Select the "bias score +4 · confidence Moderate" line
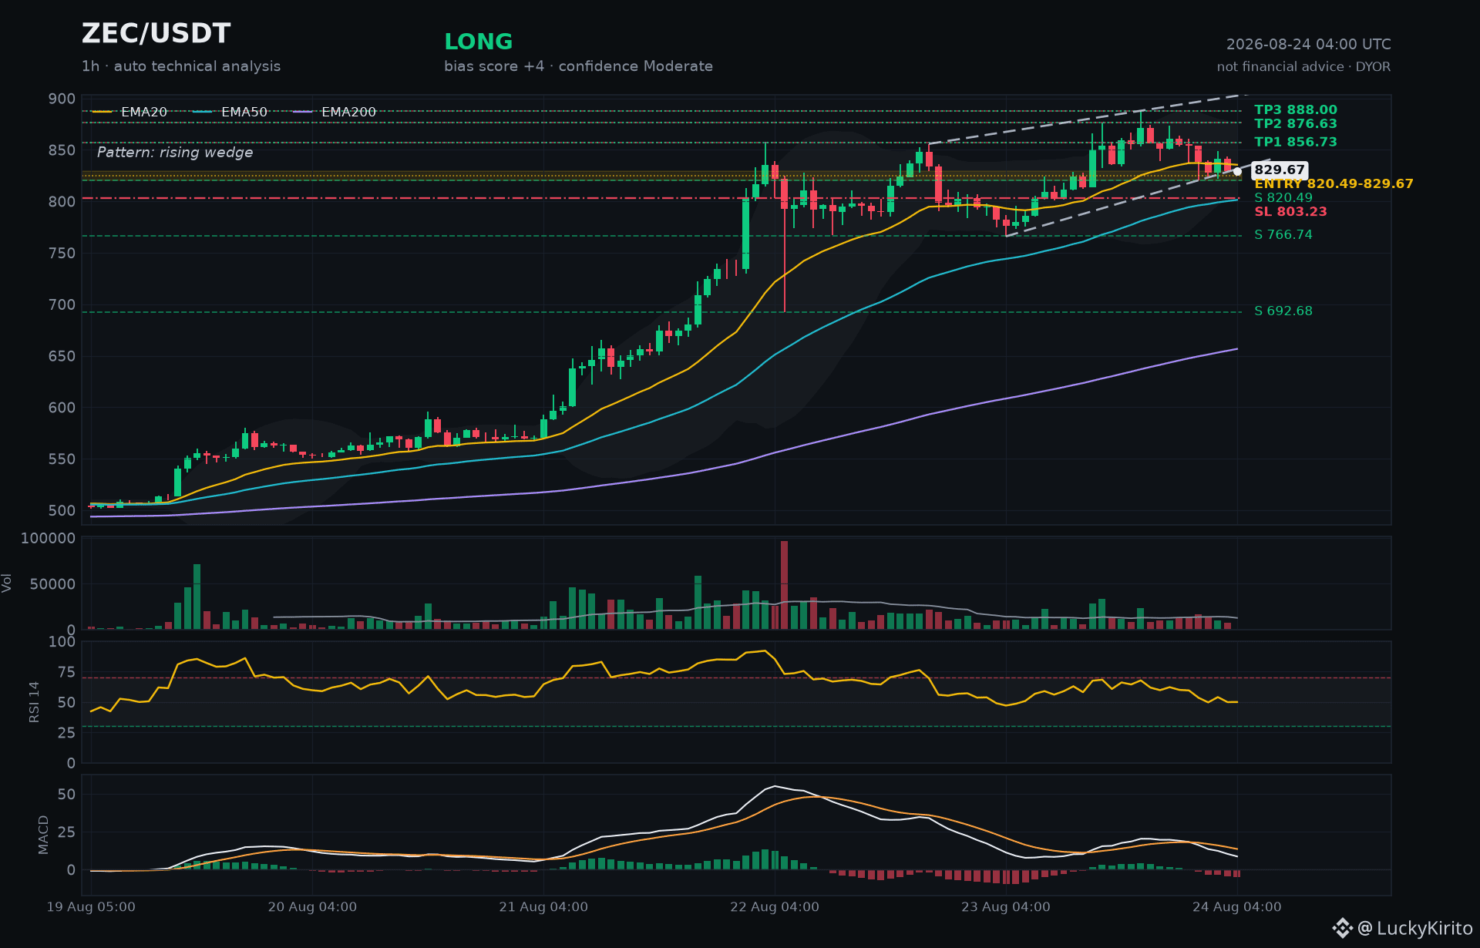The image size is (1480, 948). [578, 66]
